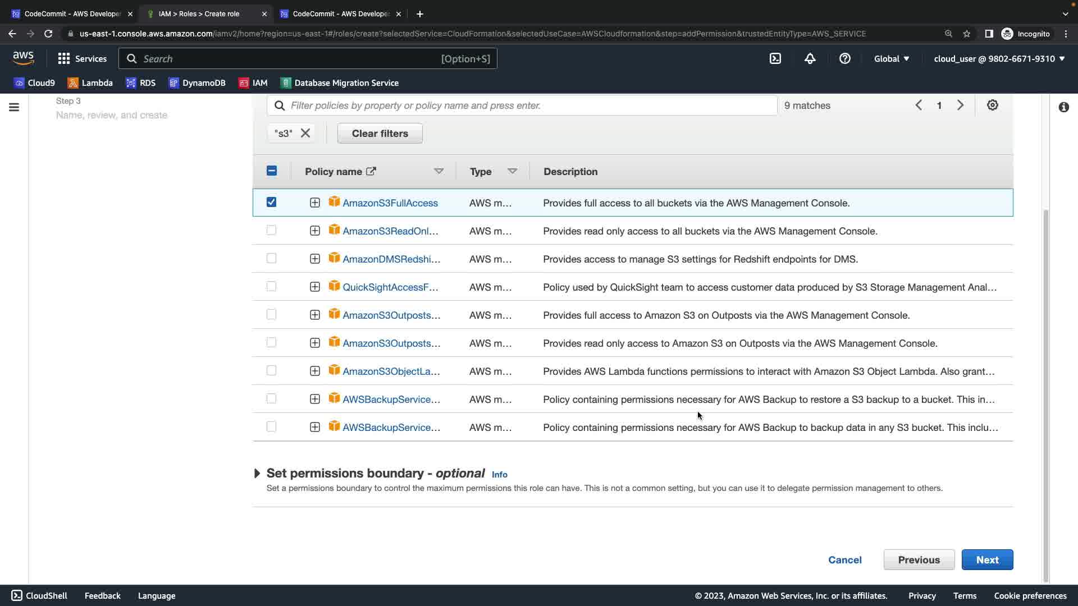Open the CloudShell icon in the top bar
Viewport: 1078px width, 606px height.
[775, 58]
